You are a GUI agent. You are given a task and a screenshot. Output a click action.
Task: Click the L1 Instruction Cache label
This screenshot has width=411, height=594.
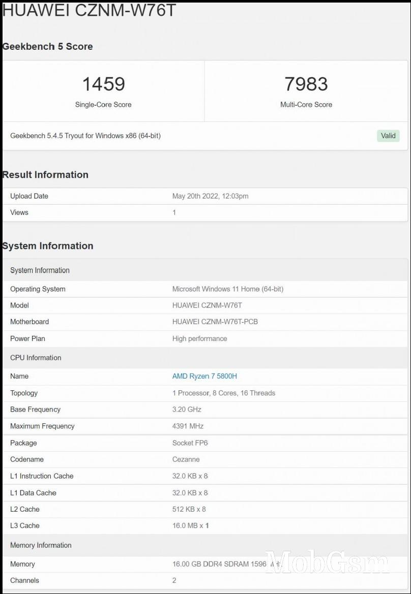pyautogui.click(x=42, y=476)
